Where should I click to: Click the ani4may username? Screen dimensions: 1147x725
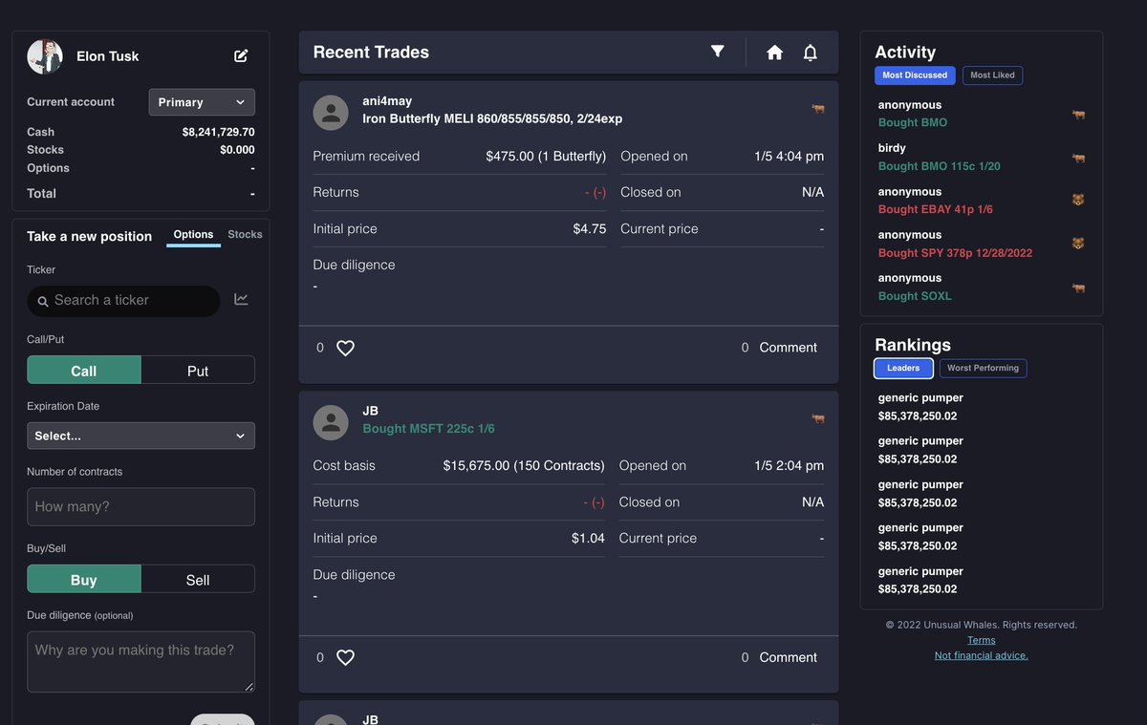(387, 101)
